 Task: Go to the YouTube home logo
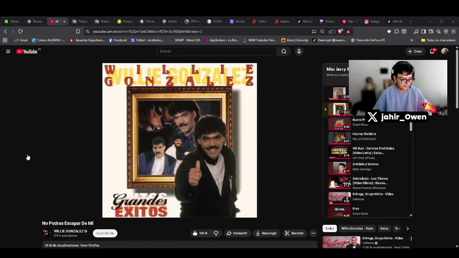coord(27,52)
